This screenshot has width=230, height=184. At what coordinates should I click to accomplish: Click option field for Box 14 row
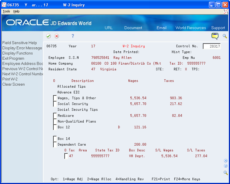click(55, 139)
